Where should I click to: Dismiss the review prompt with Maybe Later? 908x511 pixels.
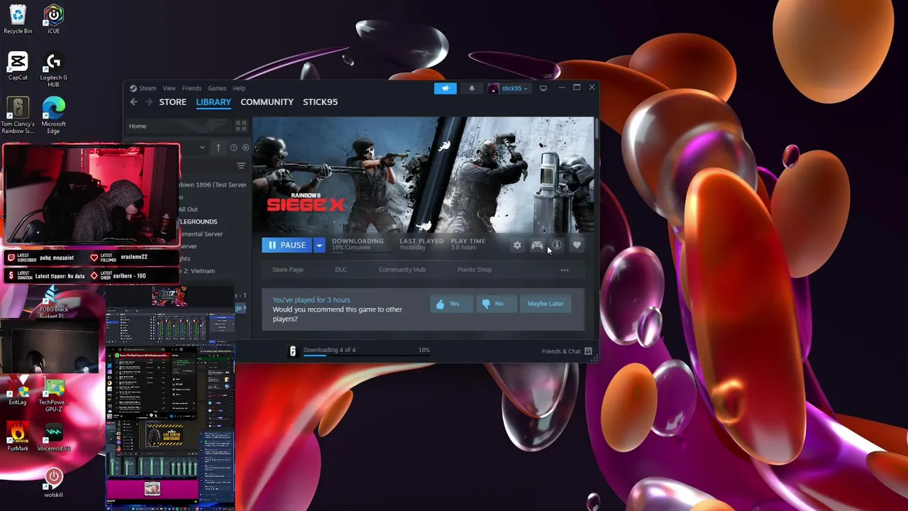(546, 304)
